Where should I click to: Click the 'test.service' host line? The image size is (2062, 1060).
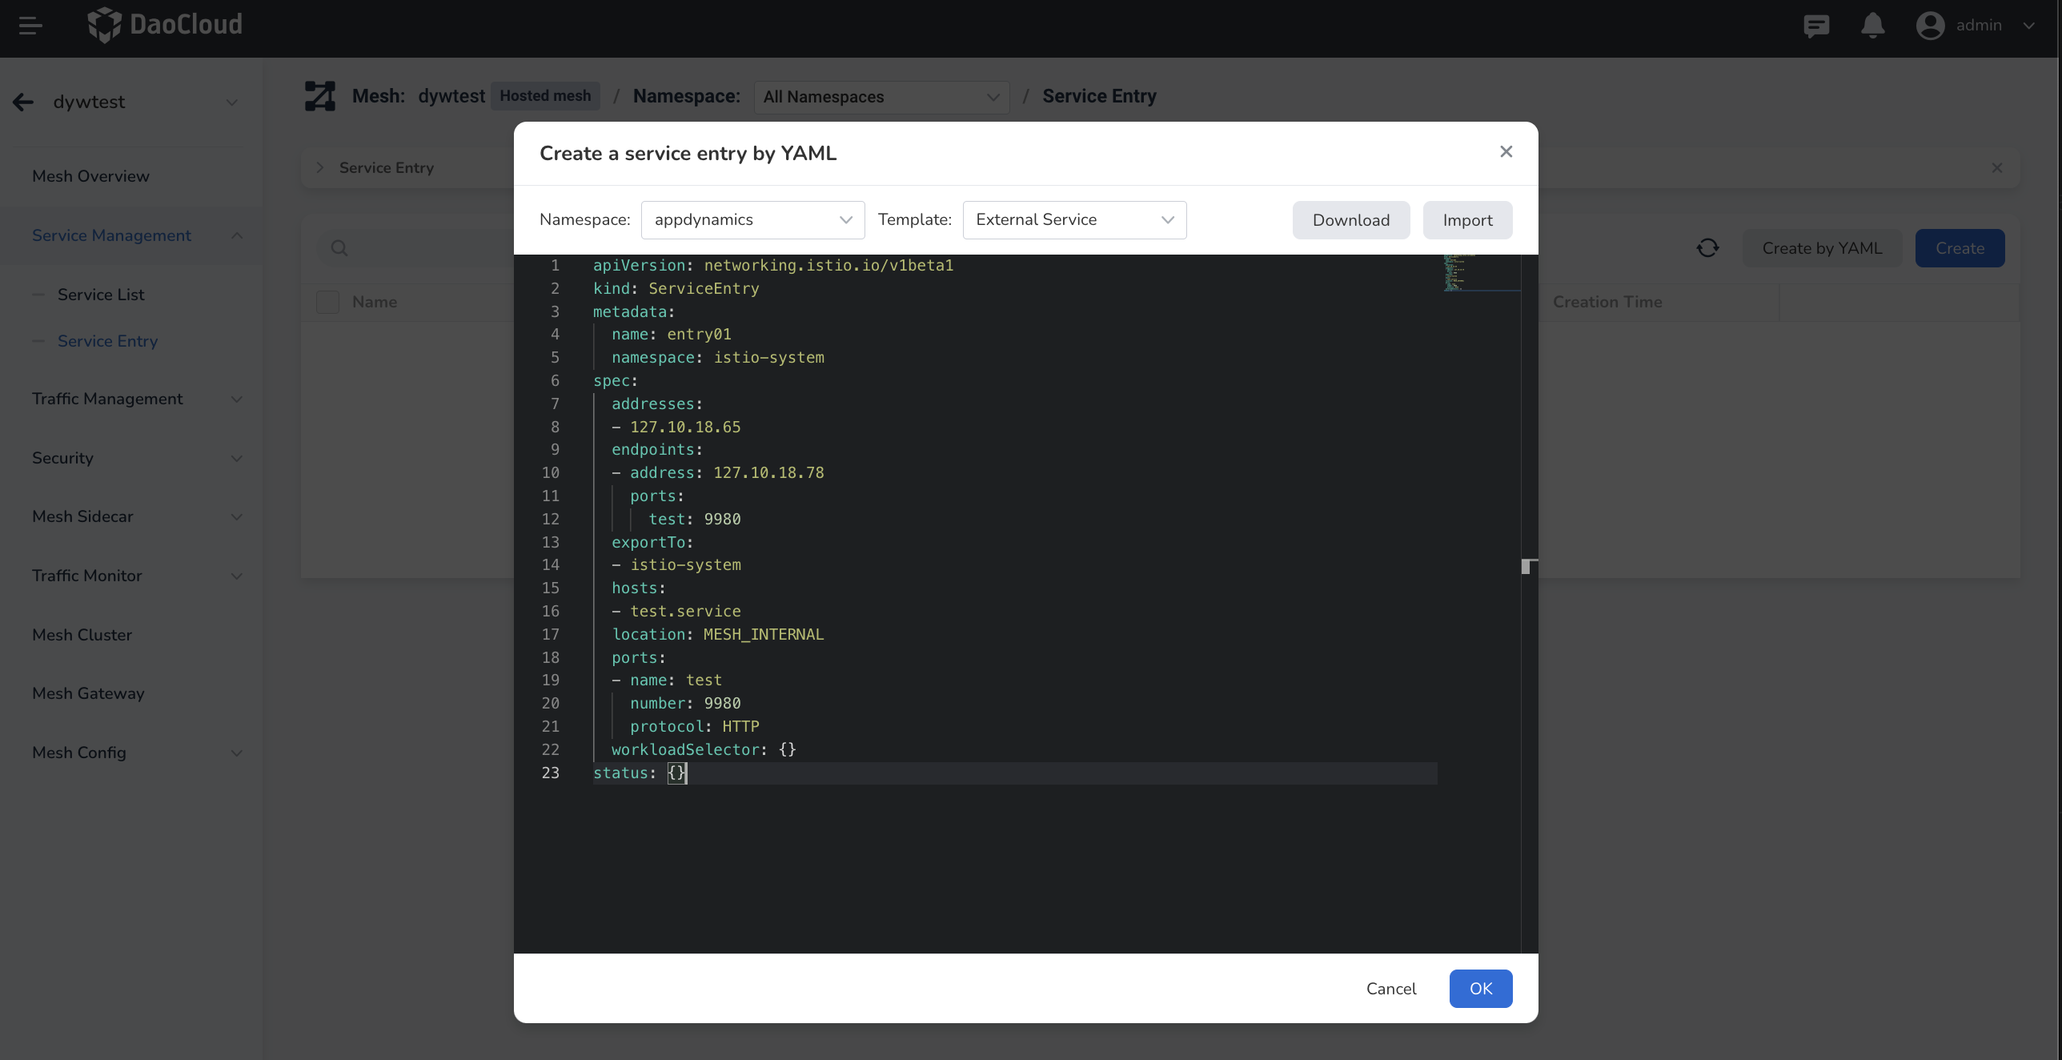click(676, 612)
